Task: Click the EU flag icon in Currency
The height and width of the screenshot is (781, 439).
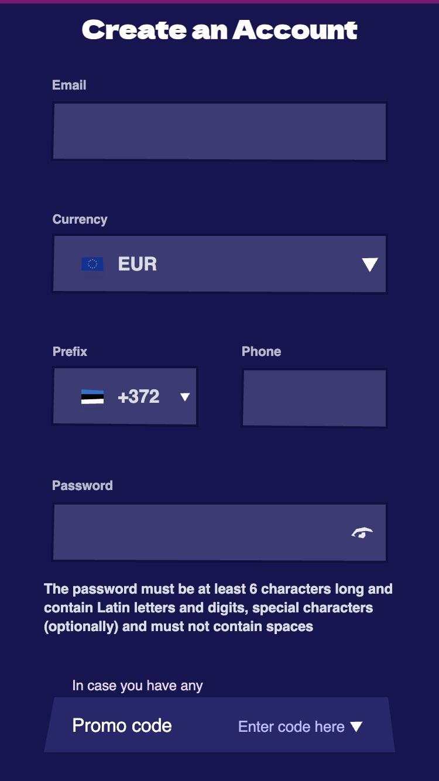Action: (92, 264)
